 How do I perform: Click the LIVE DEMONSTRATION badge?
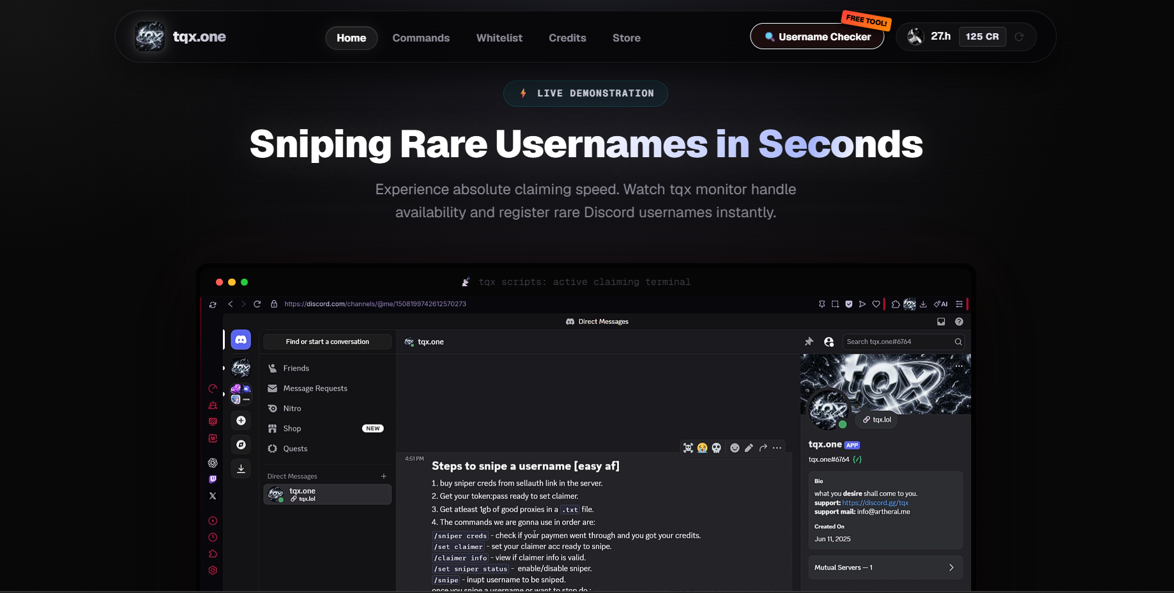[x=586, y=93]
